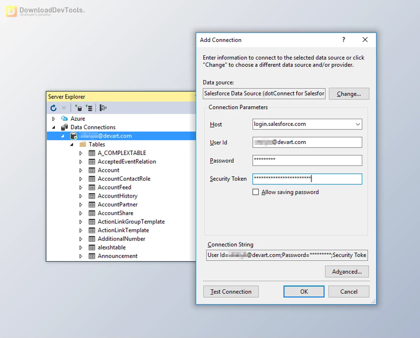Click table icon next to Announcement
This screenshot has height=338, width=420.
point(92,256)
